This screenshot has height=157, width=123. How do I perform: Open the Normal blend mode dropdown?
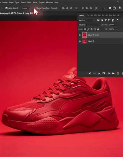(89, 25)
